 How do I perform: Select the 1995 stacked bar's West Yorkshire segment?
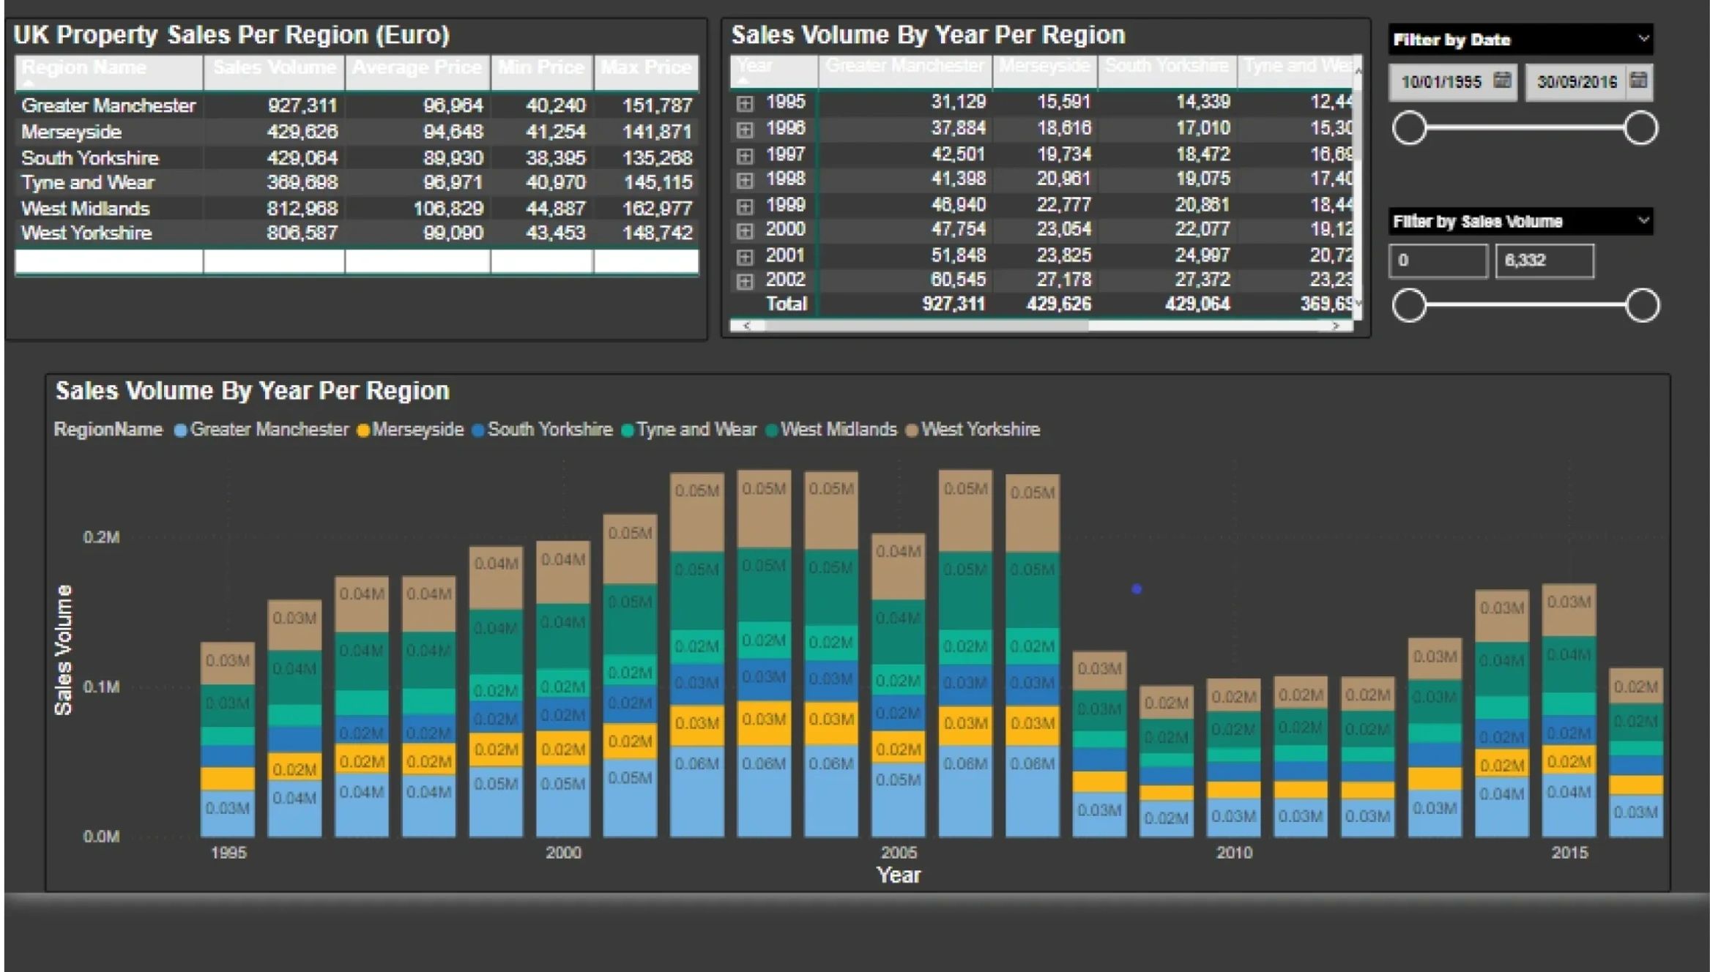228,663
